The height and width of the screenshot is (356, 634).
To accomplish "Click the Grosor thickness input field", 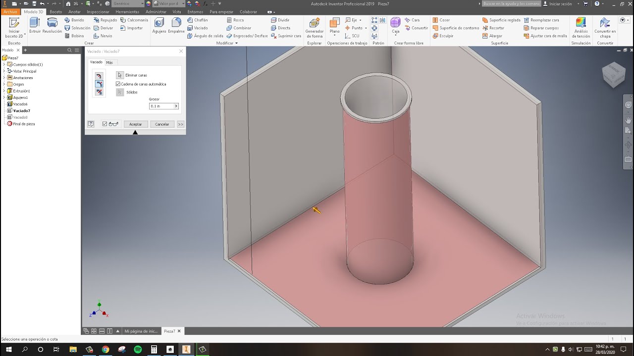I will point(161,106).
